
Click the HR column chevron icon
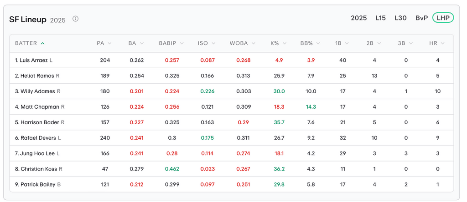coord(443,44)
